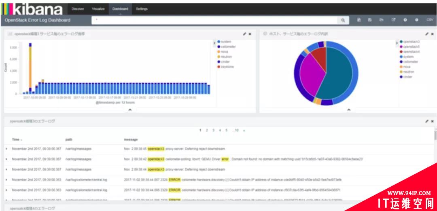Remove the pie chart panel with X icon
Image resolution: width=437 pixels, height=211 pixels.
(x=432, y=34)
